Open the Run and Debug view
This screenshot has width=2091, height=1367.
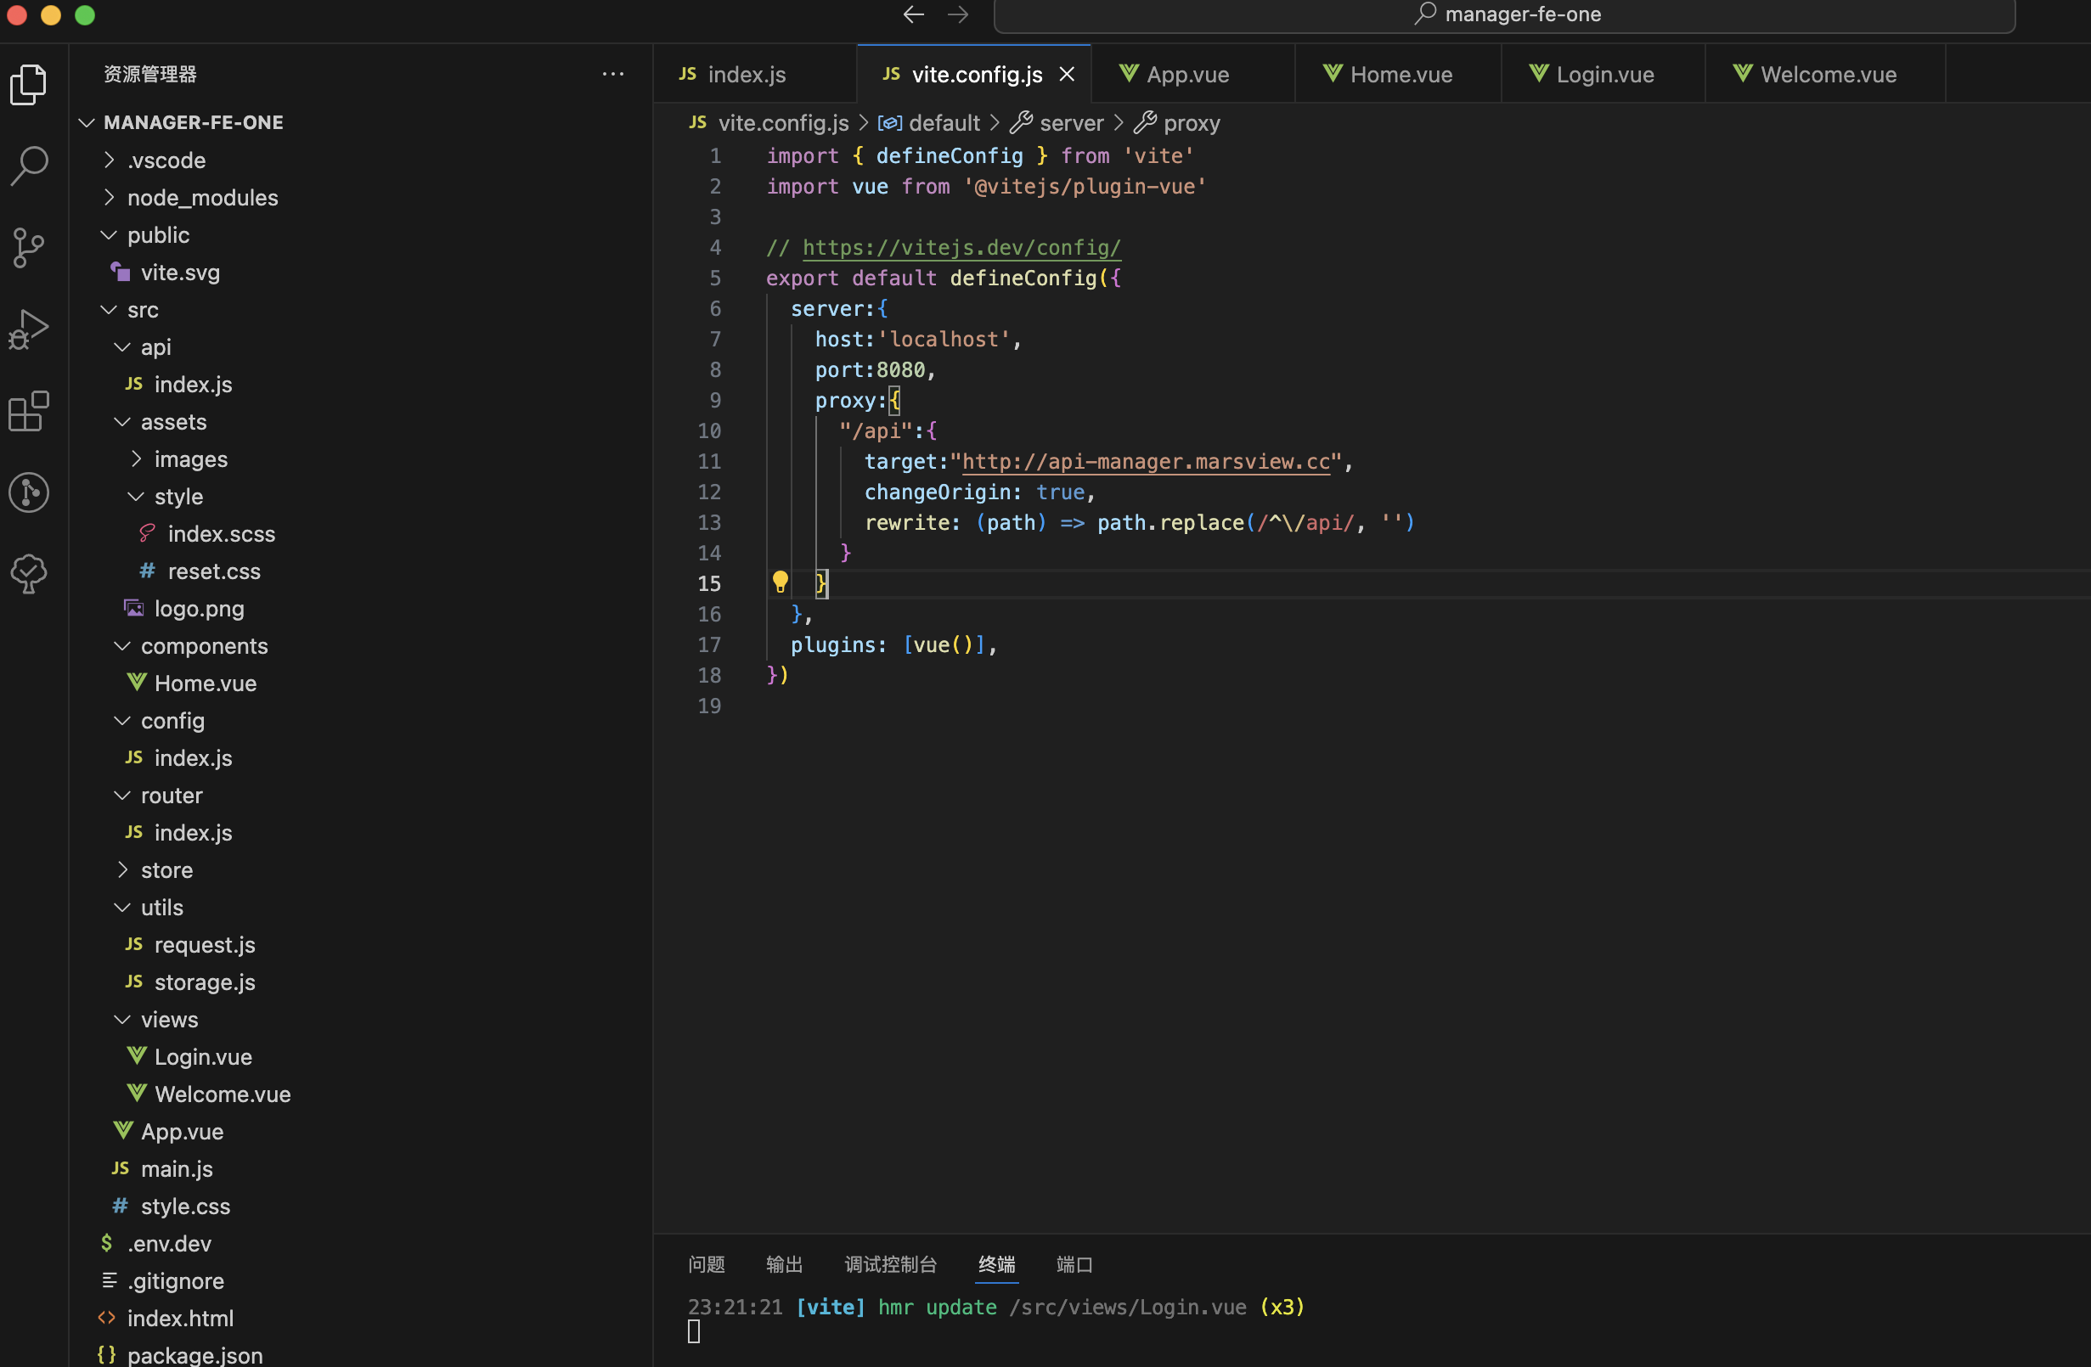[29, 329]
